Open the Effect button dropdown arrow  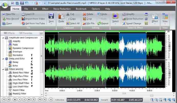point(155,24)
